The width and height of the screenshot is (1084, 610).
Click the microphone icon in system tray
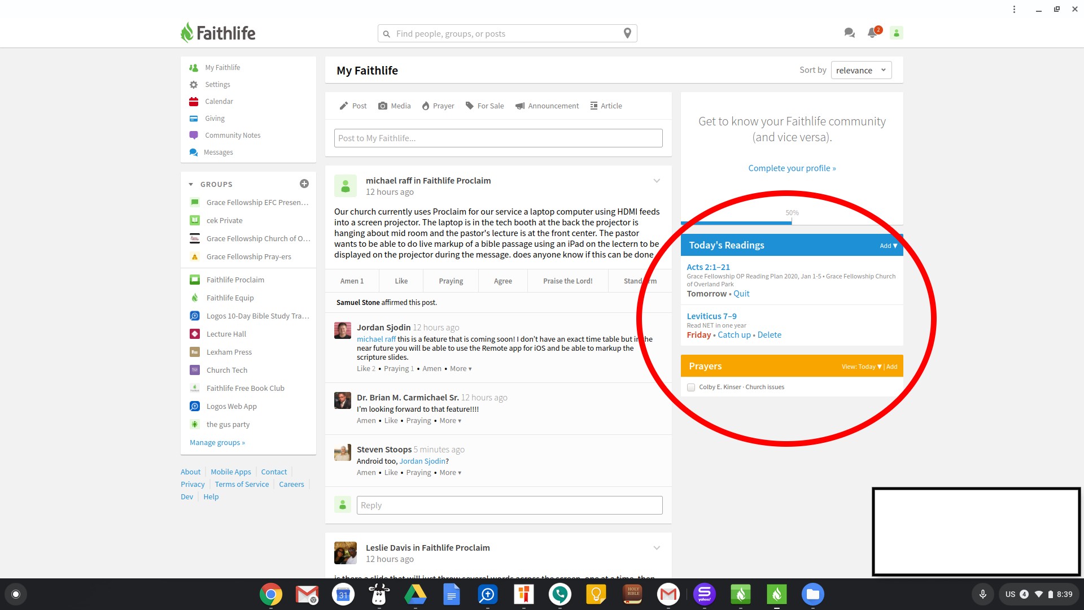(982, 594)
